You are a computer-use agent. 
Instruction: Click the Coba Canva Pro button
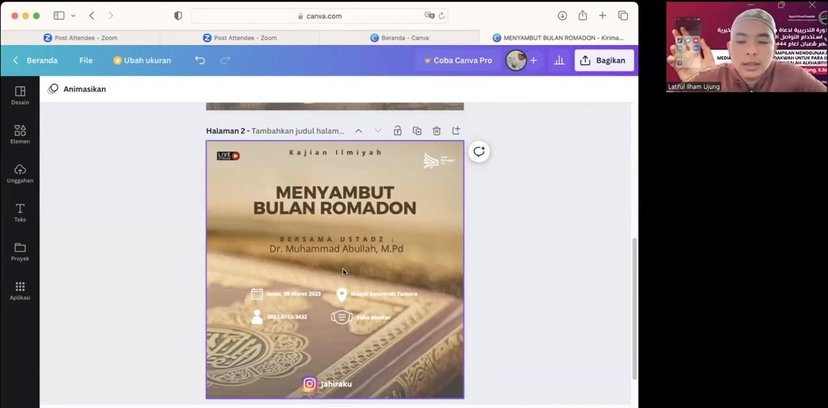click(x=457, y=61)
